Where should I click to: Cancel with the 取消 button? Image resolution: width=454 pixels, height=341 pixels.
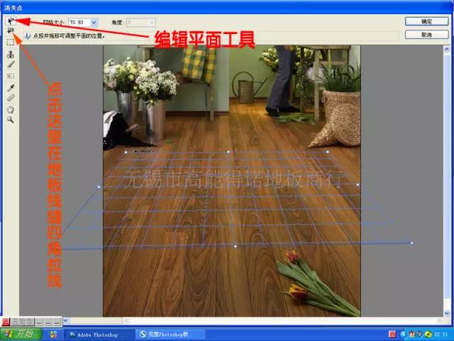[426, 35]
